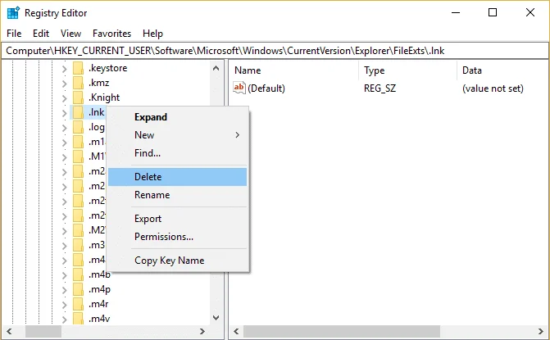Select the .m4r key label
This screenshot has height=340, width=550.
(98, 304)
